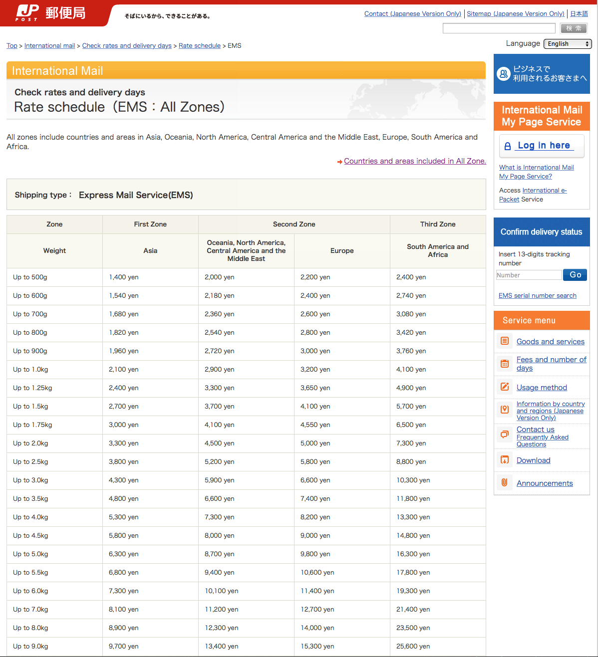Screen dimensions: 598x657
Task: Open Check rates and delivery days breadcrumb
Action: 127,46
